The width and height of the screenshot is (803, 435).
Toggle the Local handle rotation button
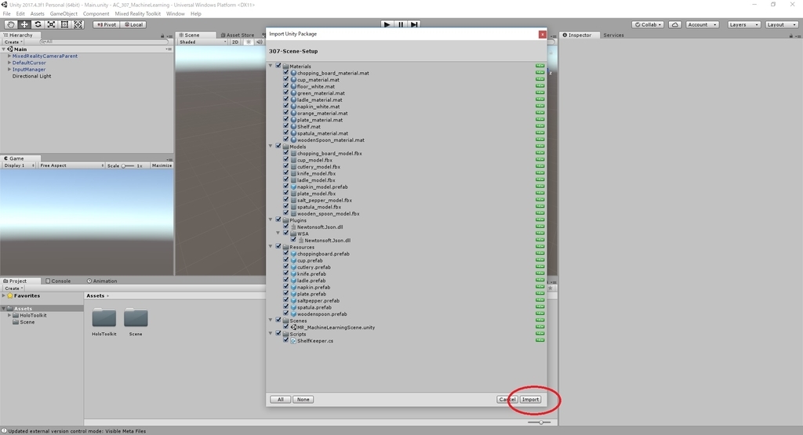(134, 24)
